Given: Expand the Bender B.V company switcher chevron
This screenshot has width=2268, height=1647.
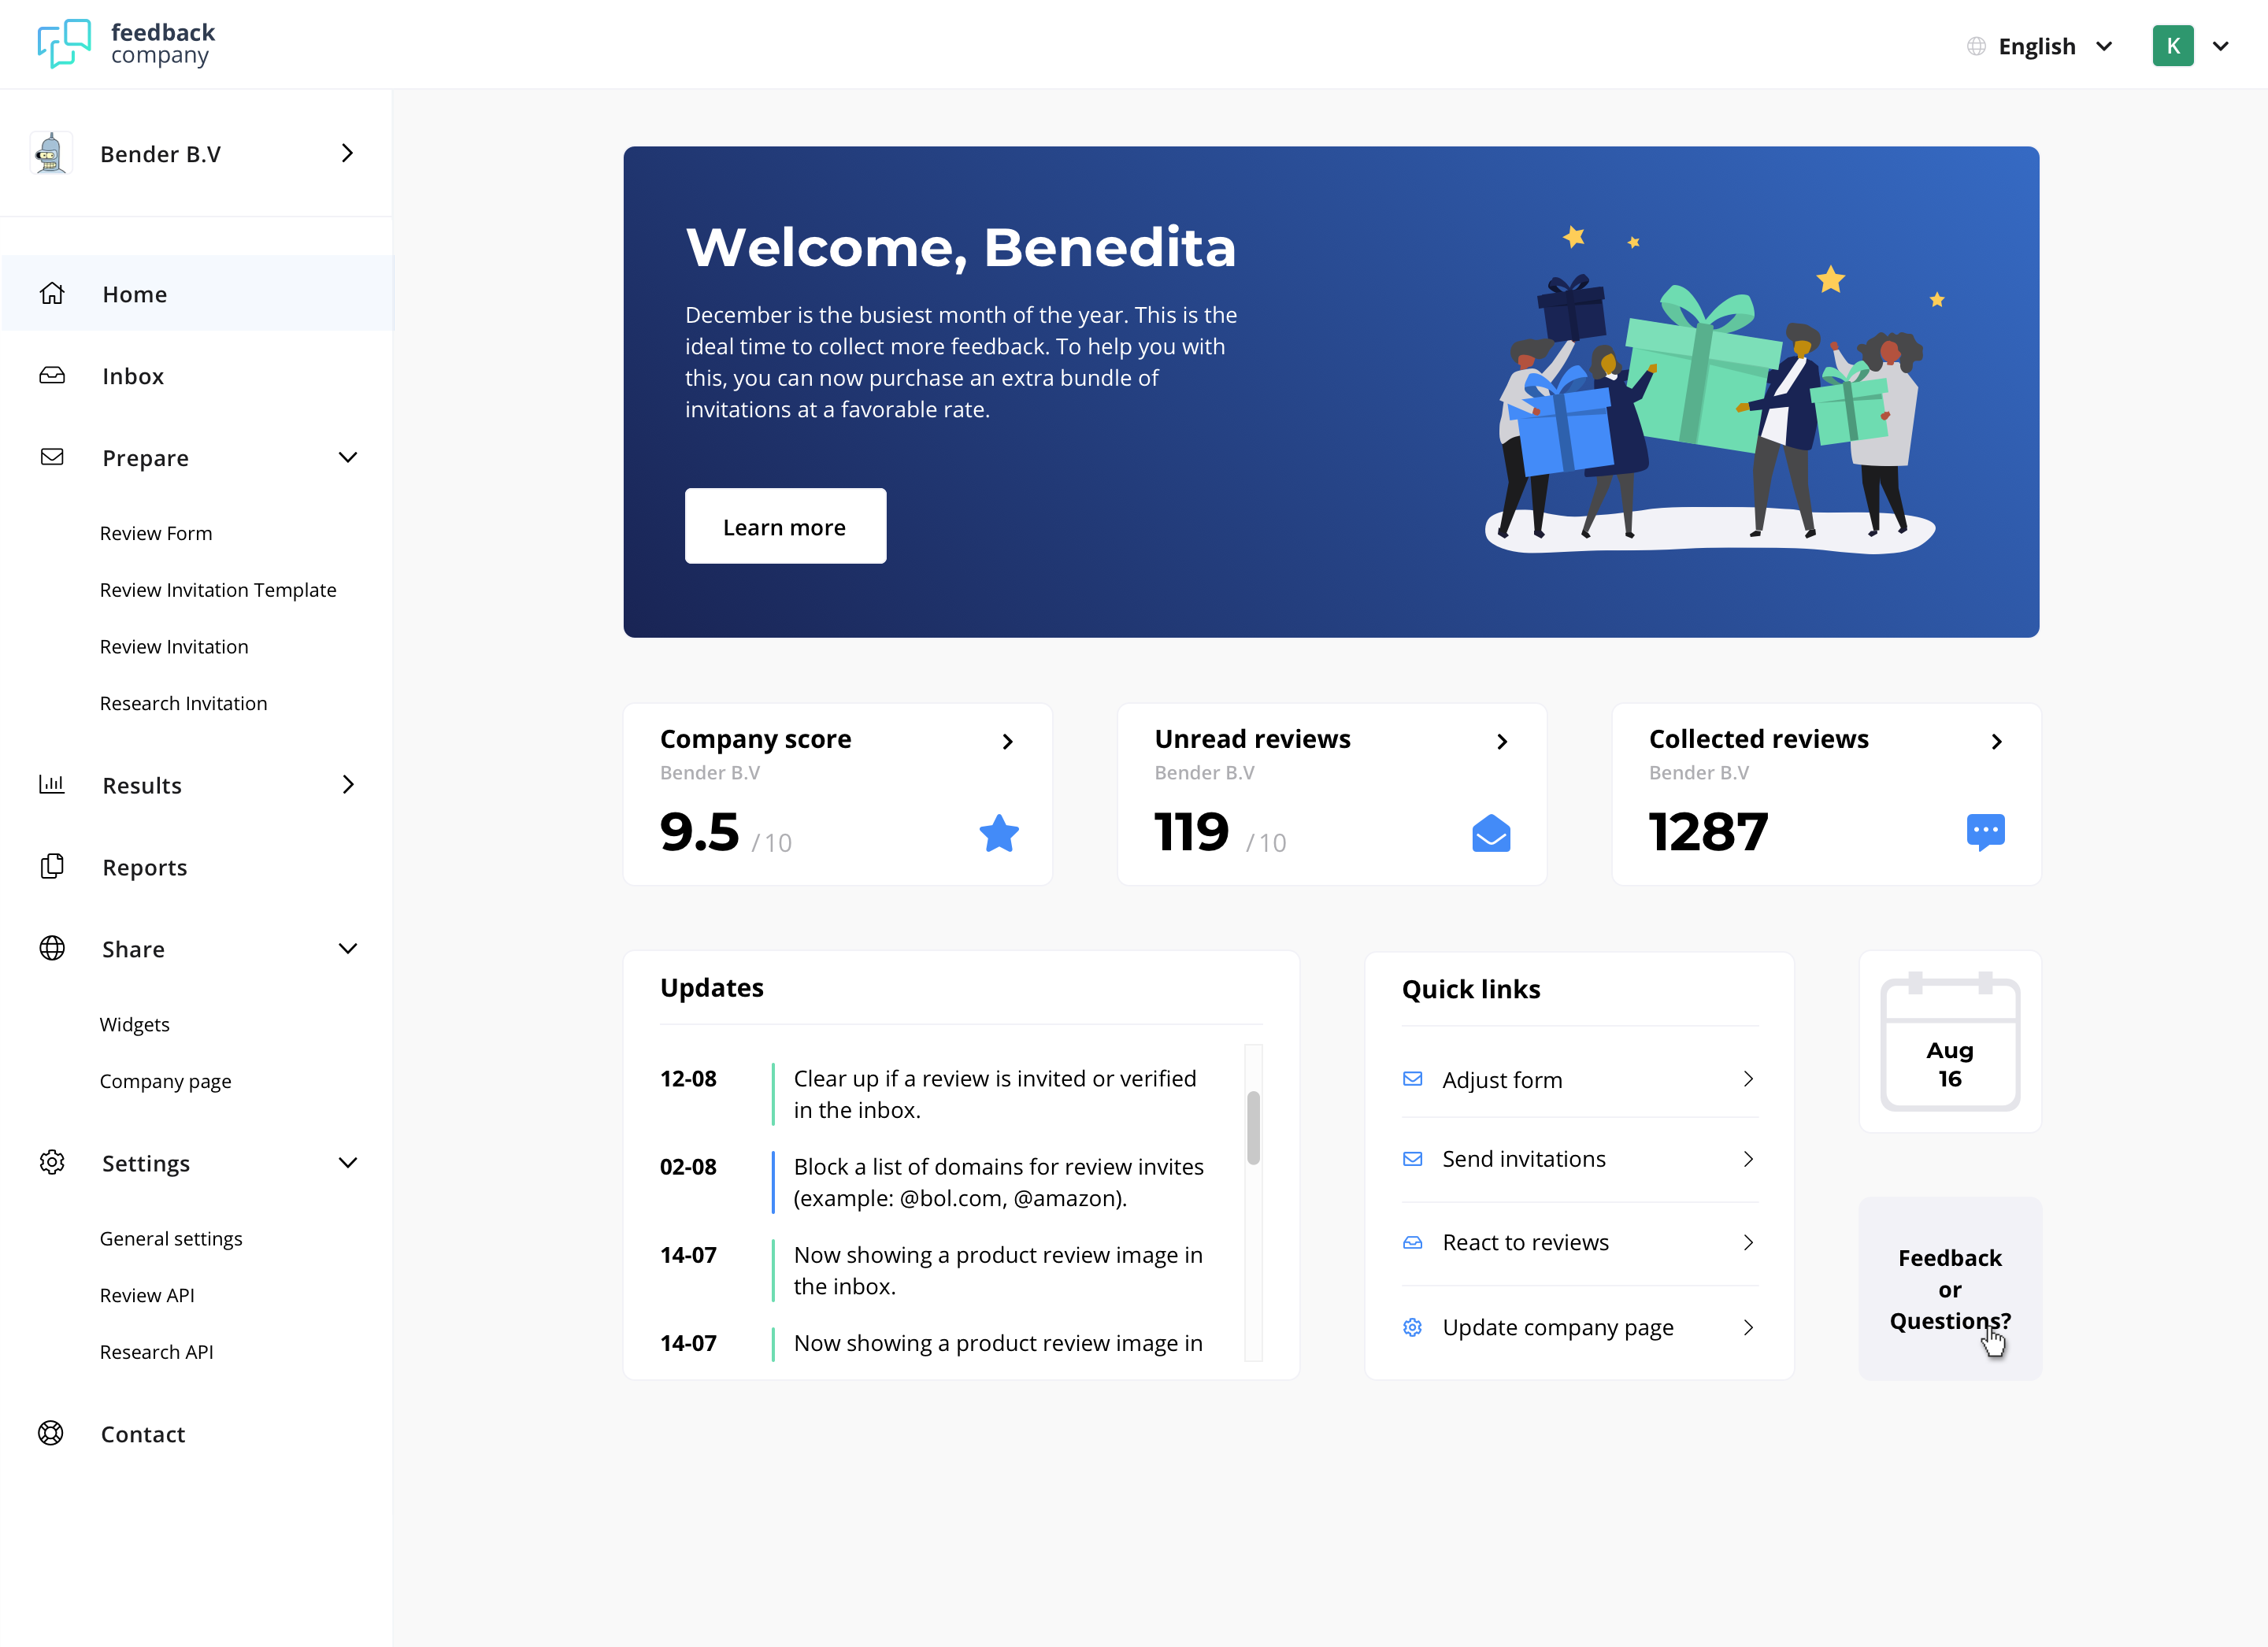Looking at the screenshot, I should (x=347, y=153).
